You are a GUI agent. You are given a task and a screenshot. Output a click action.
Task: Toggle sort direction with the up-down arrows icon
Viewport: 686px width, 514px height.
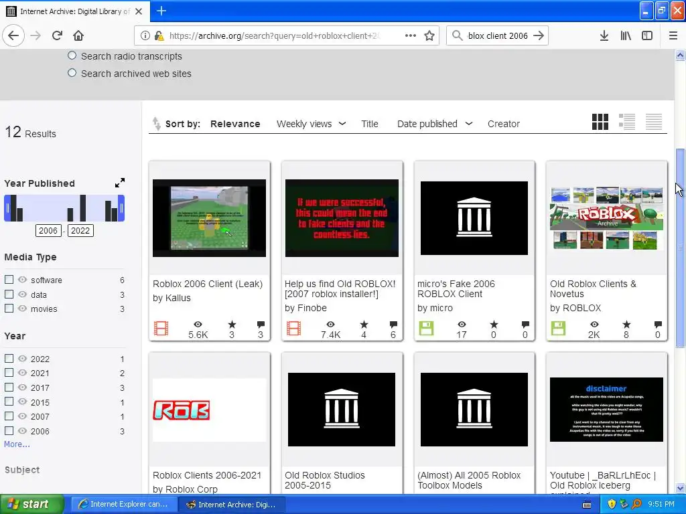(156, 124)
